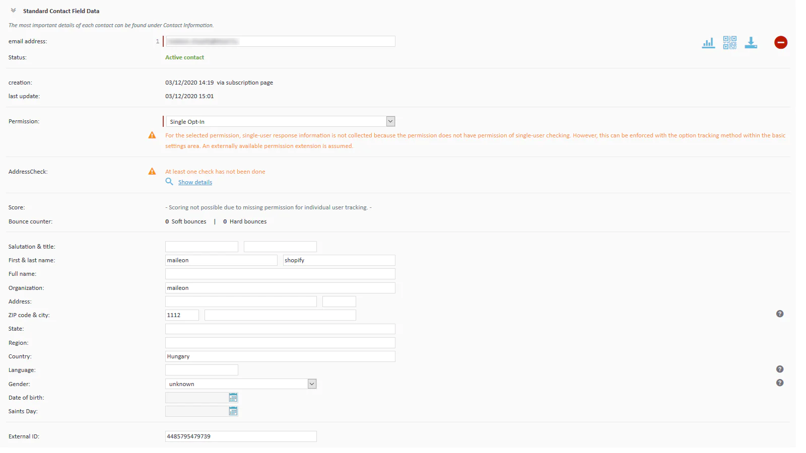Click the last name field containing shopify
Viewport: 806px width, 453px height.
click(339, 260)
